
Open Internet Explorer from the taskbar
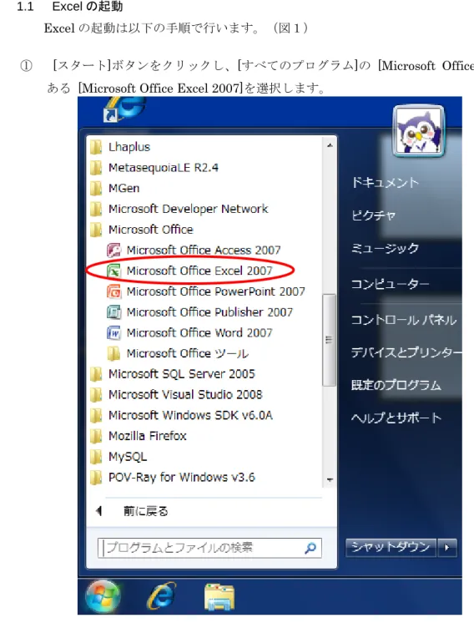pyautogui.click(x=161, y=596)
